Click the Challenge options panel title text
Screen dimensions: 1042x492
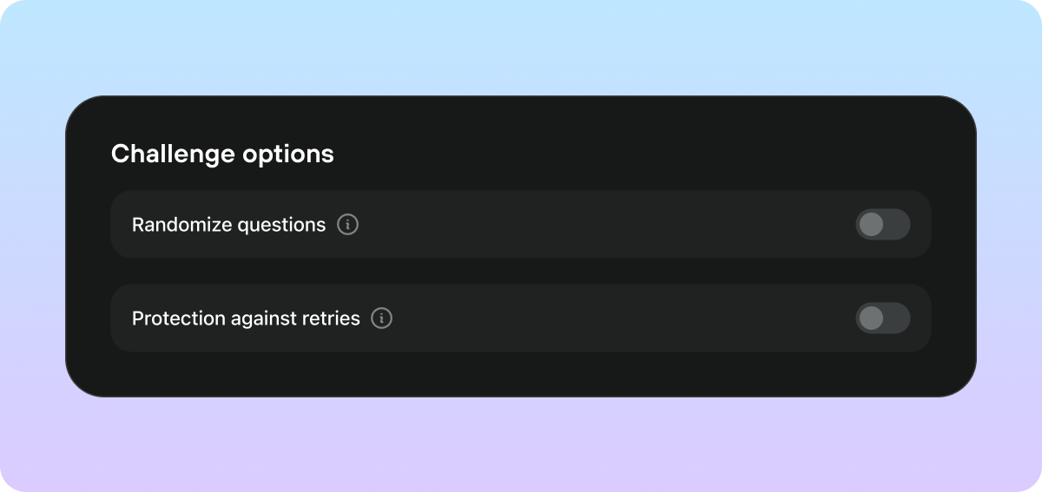(222, 154)
